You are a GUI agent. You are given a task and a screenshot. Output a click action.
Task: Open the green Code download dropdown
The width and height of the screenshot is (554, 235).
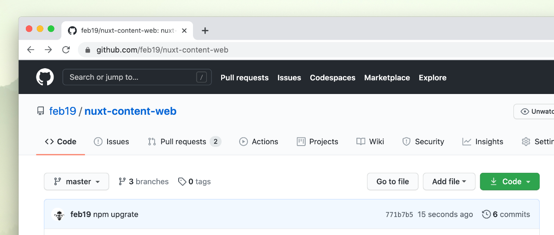pyautogui.click(x=510, y=182)
